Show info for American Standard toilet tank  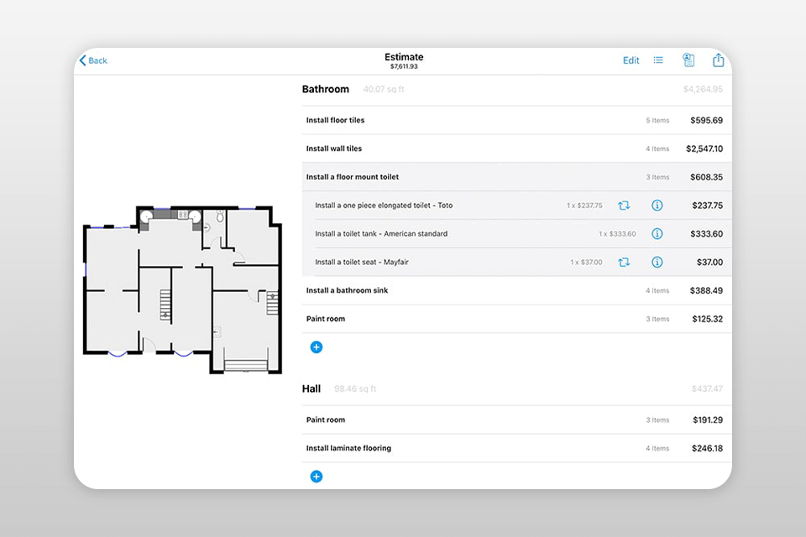pos(657,234)
